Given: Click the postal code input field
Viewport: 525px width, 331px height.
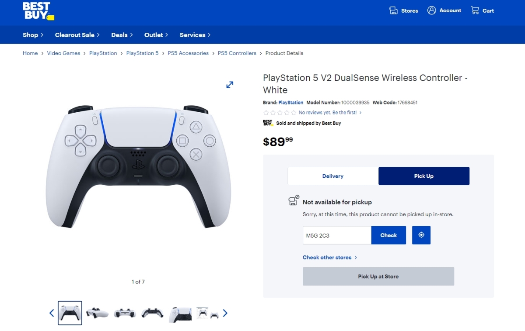Looking at the screenshot, I should (x=337, y=235).
